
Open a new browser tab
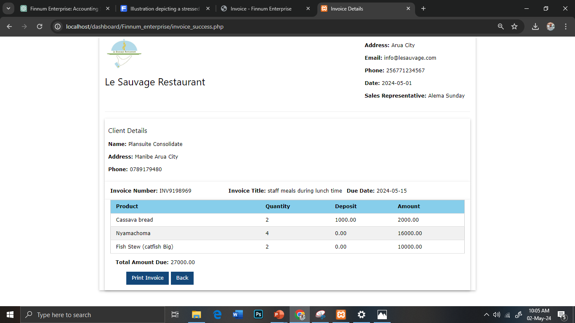pos(423,8)
